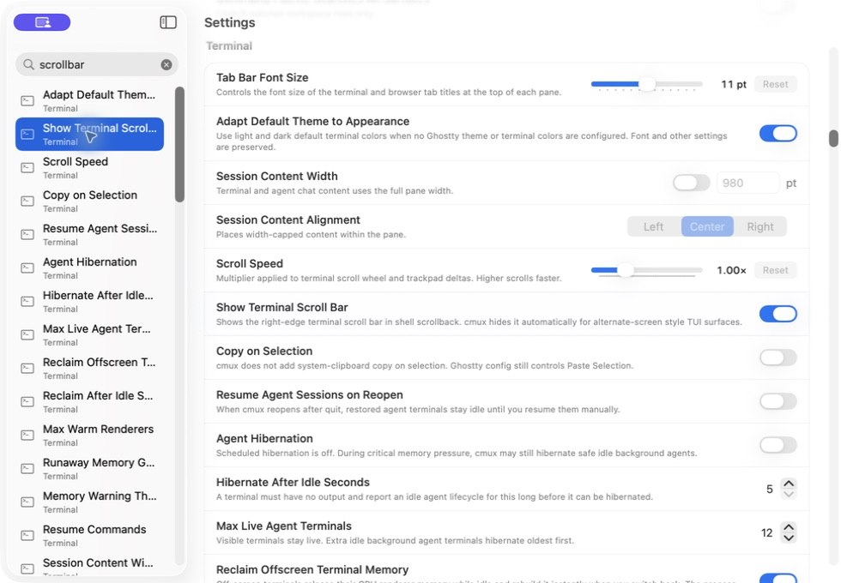
Task: Choose Left content alignment
Action: click(x=654, y=226)
